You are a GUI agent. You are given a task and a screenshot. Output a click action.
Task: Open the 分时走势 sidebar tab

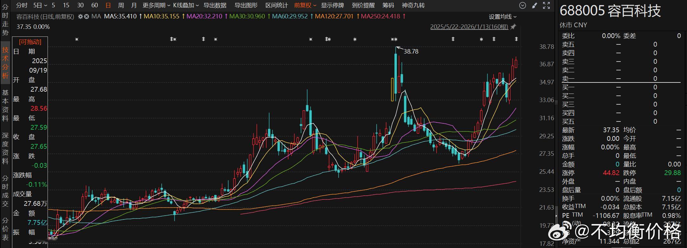[x=5, y=19]
